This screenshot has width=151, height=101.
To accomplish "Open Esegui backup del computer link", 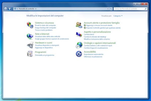I will click(46, 28).
